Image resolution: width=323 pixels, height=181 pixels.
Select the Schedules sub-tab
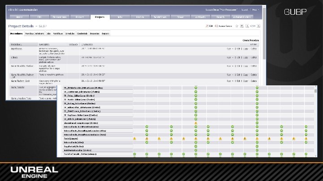pyautogui.click(x=70, y=34)
